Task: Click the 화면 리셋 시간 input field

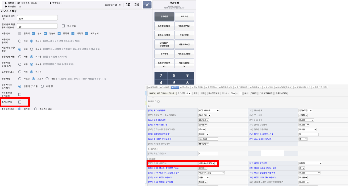Action: point(37,18)
